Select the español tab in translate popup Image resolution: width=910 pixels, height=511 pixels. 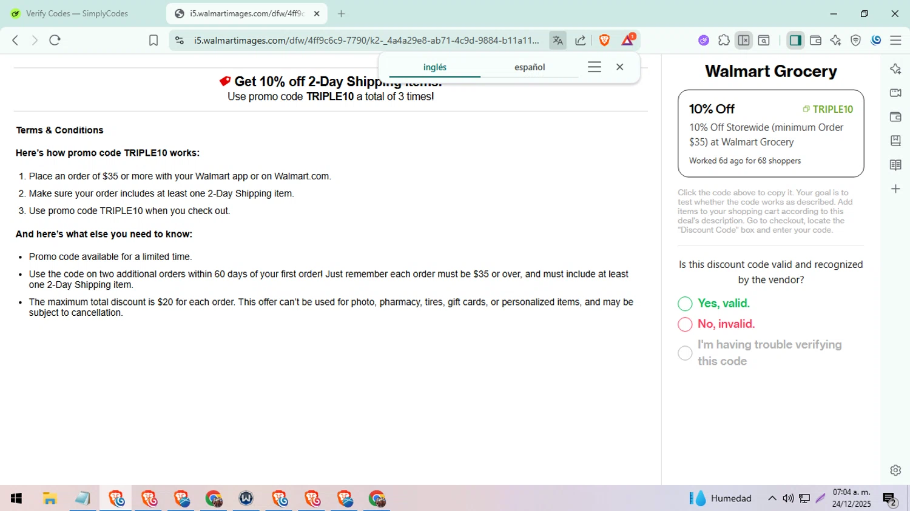[x=530, y=67]
